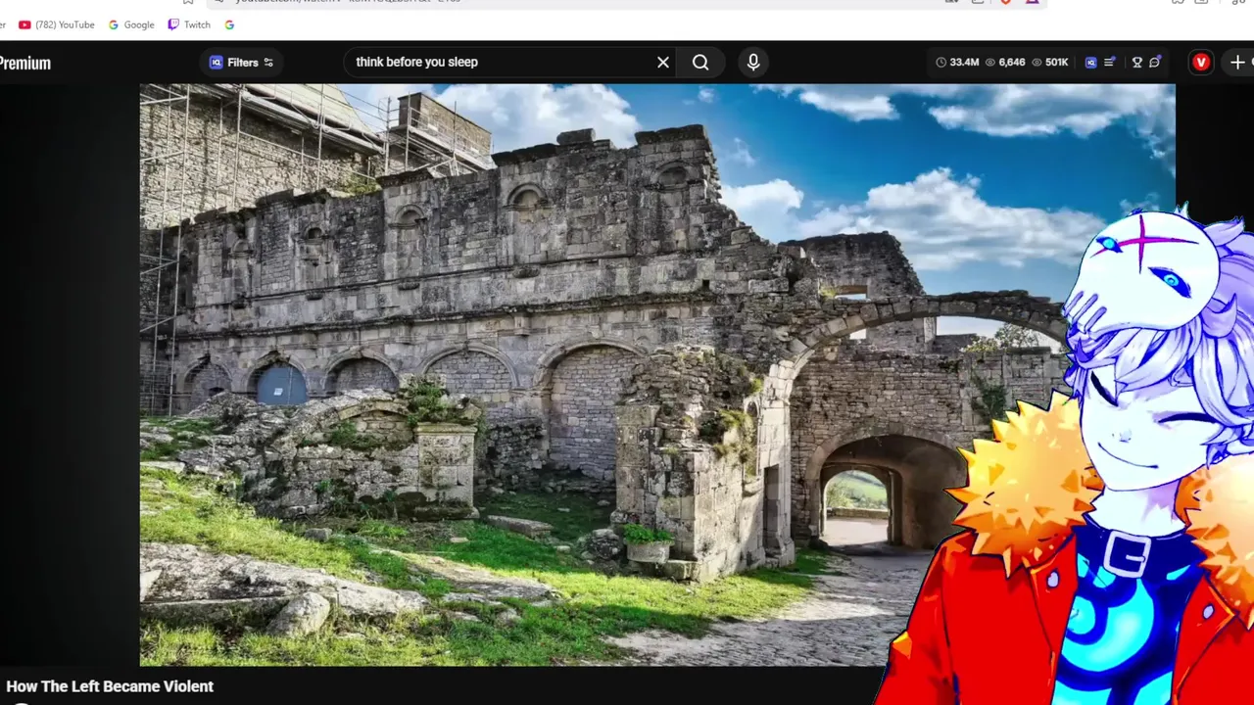Select the 33.4M clock stat
1254x705 pixels.
(x=957, y=62)
